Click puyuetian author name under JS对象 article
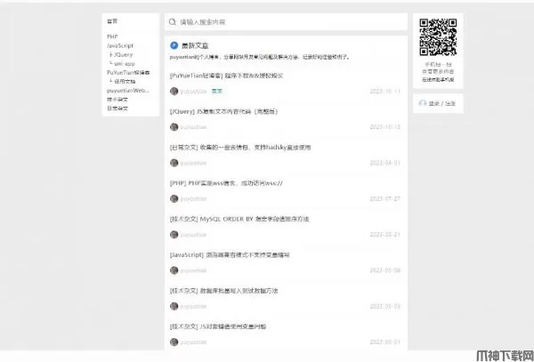 tap(193, 342)
